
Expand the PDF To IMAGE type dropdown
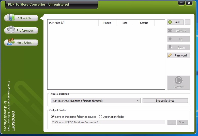click(x=96, y=101)
